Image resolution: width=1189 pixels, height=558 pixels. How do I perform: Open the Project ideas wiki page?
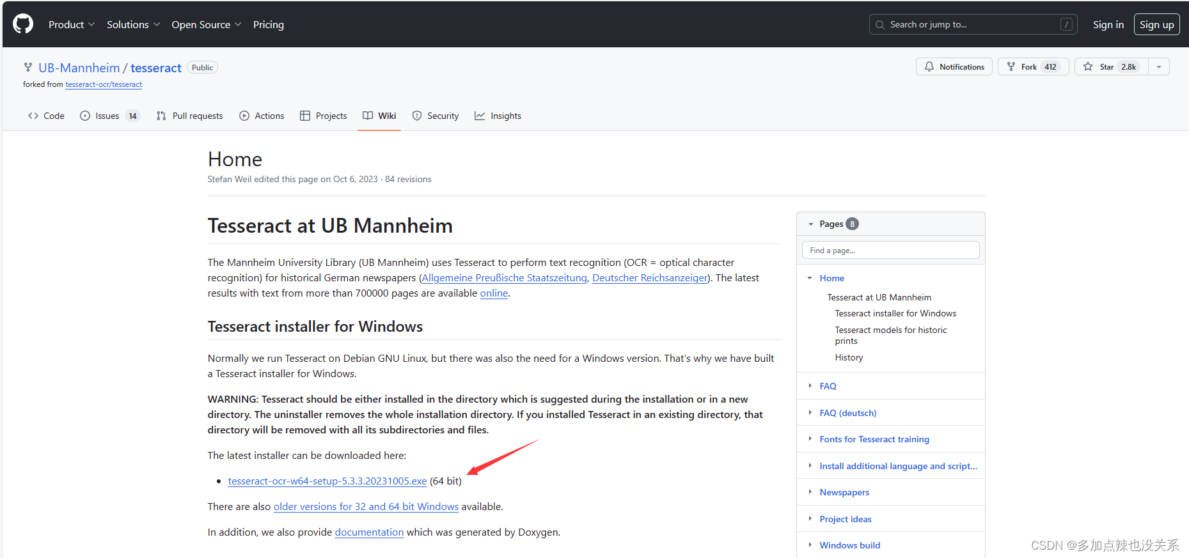tap(846, 519)
